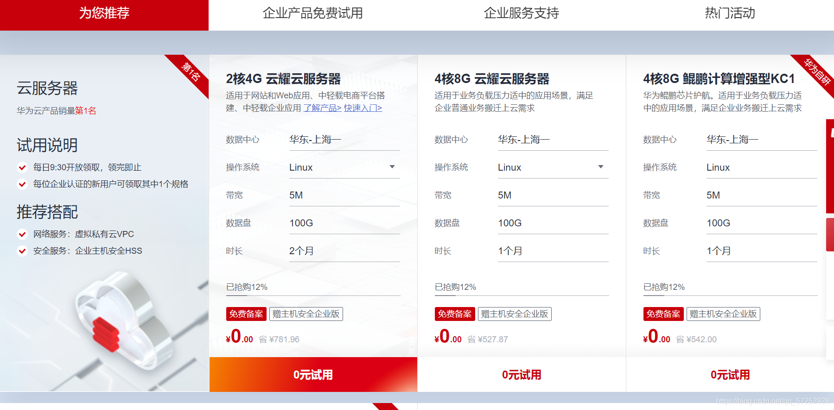The height and width of the screenshot is (410, 834).
Task: Click 华东-上海一 data center field in 鲲鹏 KC1 card
Action: 762,140
